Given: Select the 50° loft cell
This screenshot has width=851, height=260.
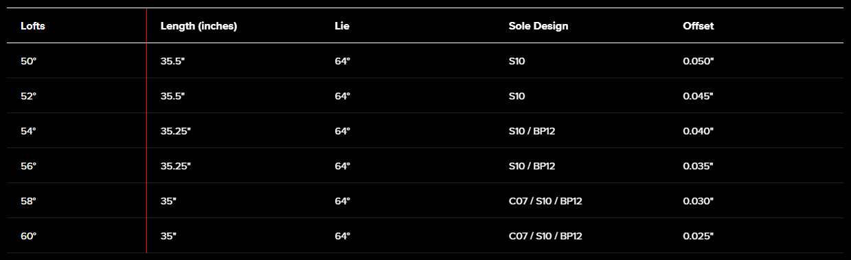Looking at the screenshot, I should [28, 61].
